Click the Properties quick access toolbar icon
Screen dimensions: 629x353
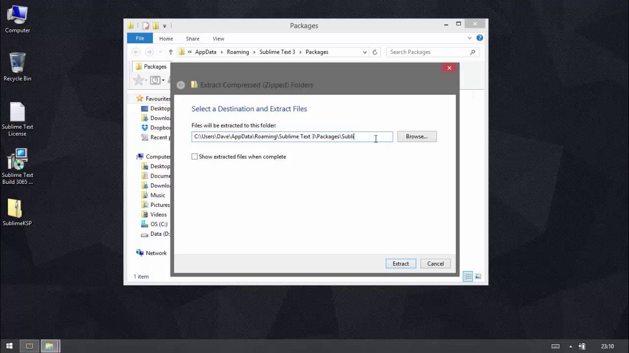(x=146, y=25)
